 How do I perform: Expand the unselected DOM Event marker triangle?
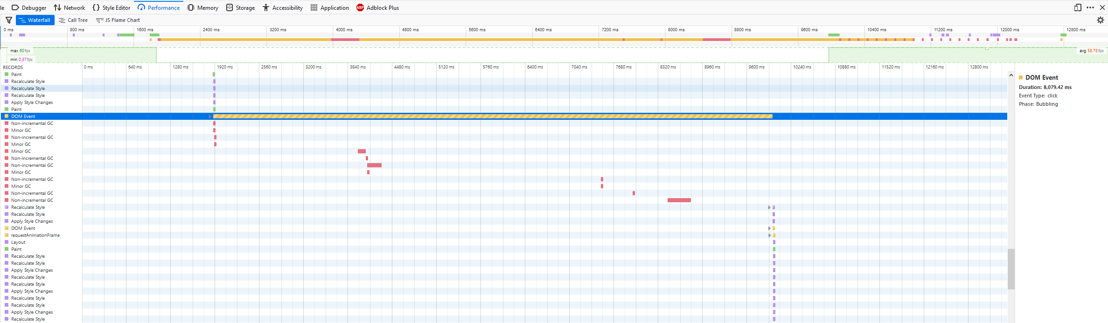point(769,228)
